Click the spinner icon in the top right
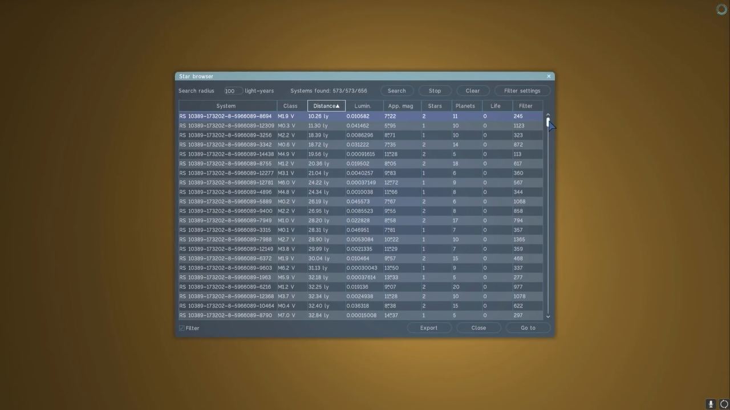 point(721,9)
